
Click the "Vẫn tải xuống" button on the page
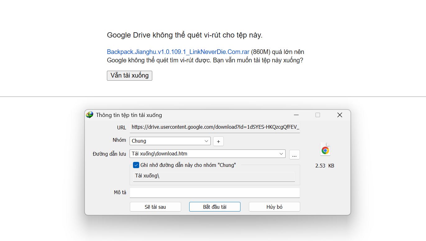(x=130, y=75)
